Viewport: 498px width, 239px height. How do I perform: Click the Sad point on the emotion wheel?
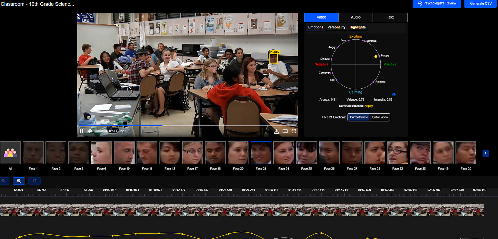pyautogui.click(x=337, y=80)
